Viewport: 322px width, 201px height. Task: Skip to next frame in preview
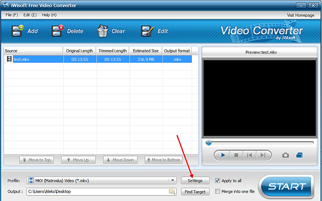[x=262, y=155]
